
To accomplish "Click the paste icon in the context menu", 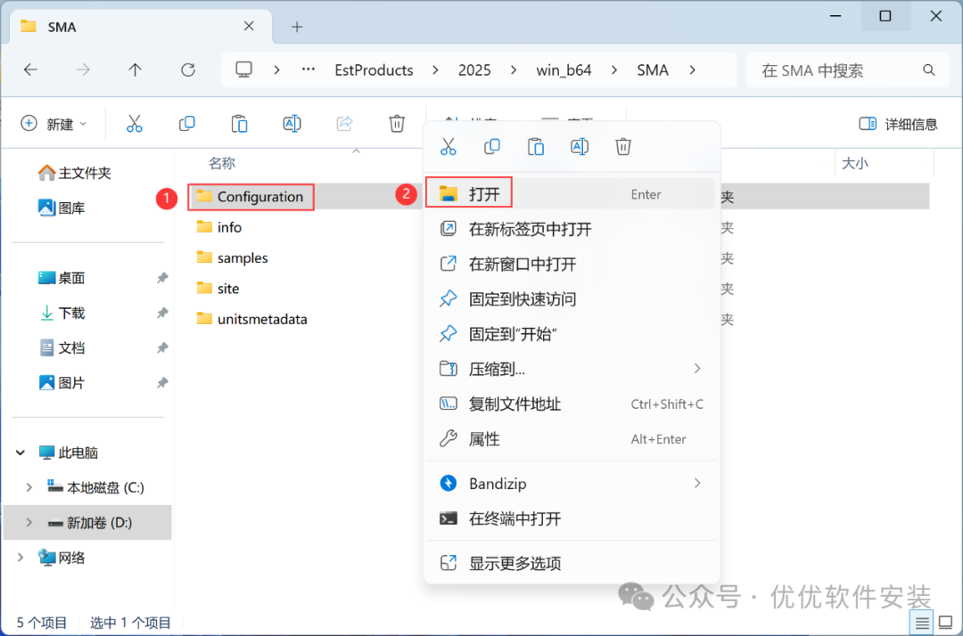I will (x=536, y=146).
